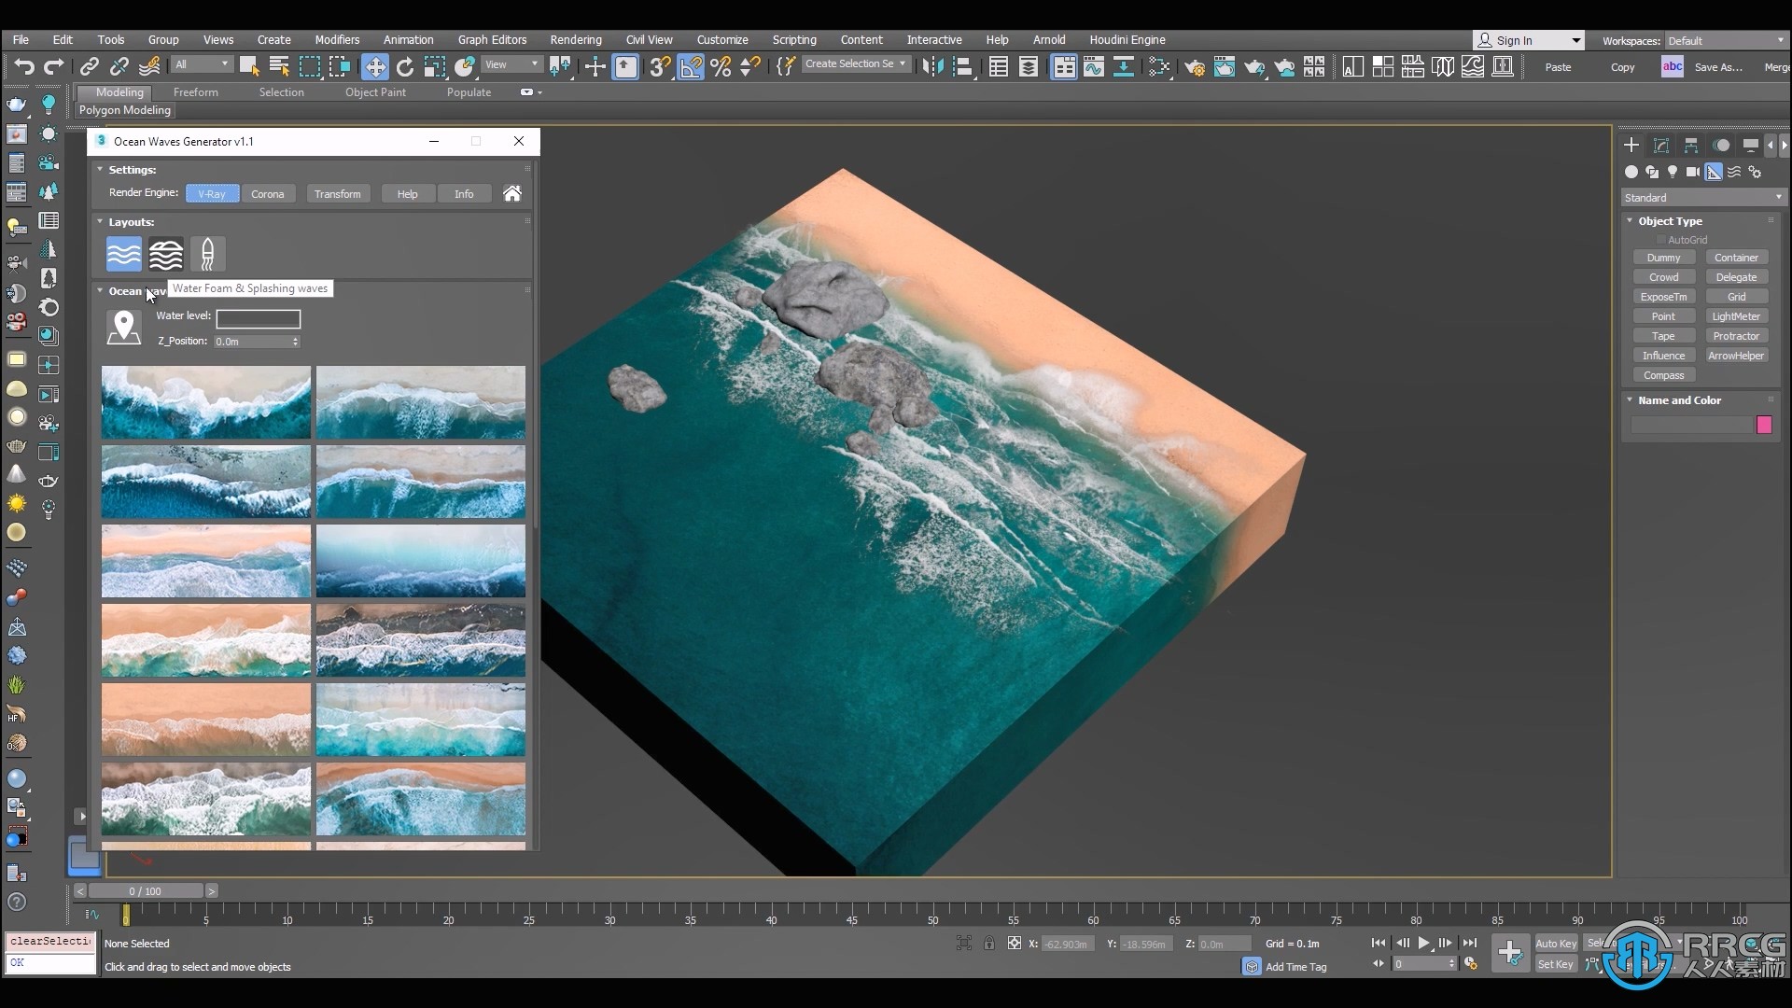Screen dimensions: 1792x1008
Task: Select Corona as render engine
Action: pos(268,193)
